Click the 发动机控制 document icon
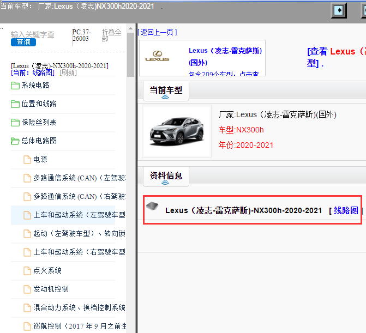The image size is (366, 333). [27, 289]
